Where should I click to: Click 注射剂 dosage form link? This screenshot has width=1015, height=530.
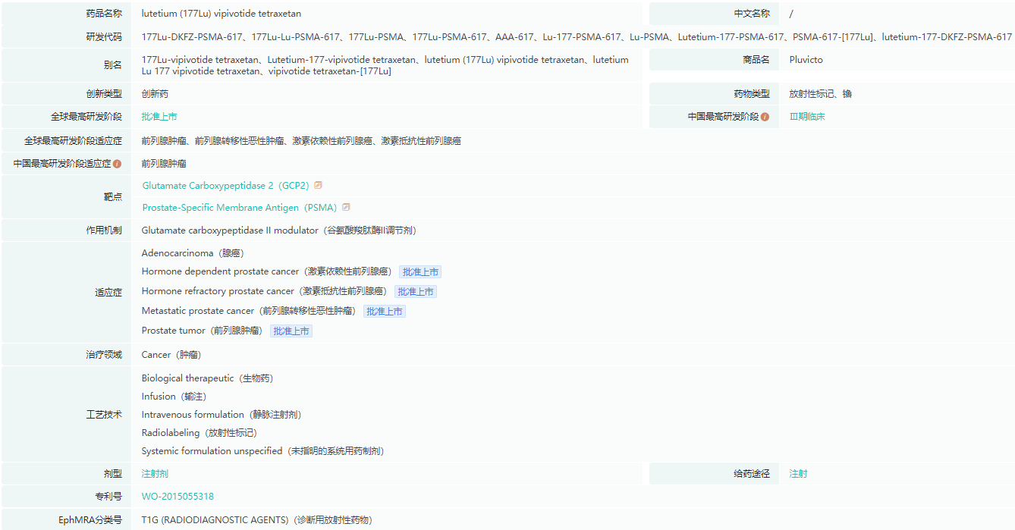click(155, 474)
